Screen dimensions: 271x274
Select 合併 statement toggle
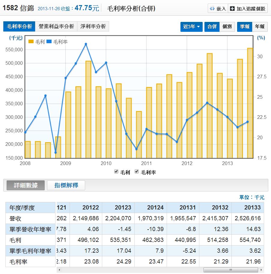click(x=212, y=26)
